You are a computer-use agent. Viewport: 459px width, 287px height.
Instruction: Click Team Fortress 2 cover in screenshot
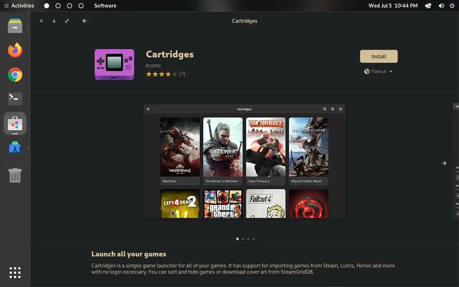pyautogui.click(x=266, y=147)
